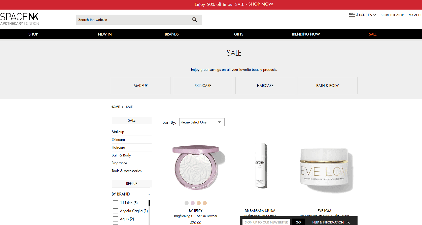
Task: Click the EVE LOM brand name text
Action: pos(324,211)
